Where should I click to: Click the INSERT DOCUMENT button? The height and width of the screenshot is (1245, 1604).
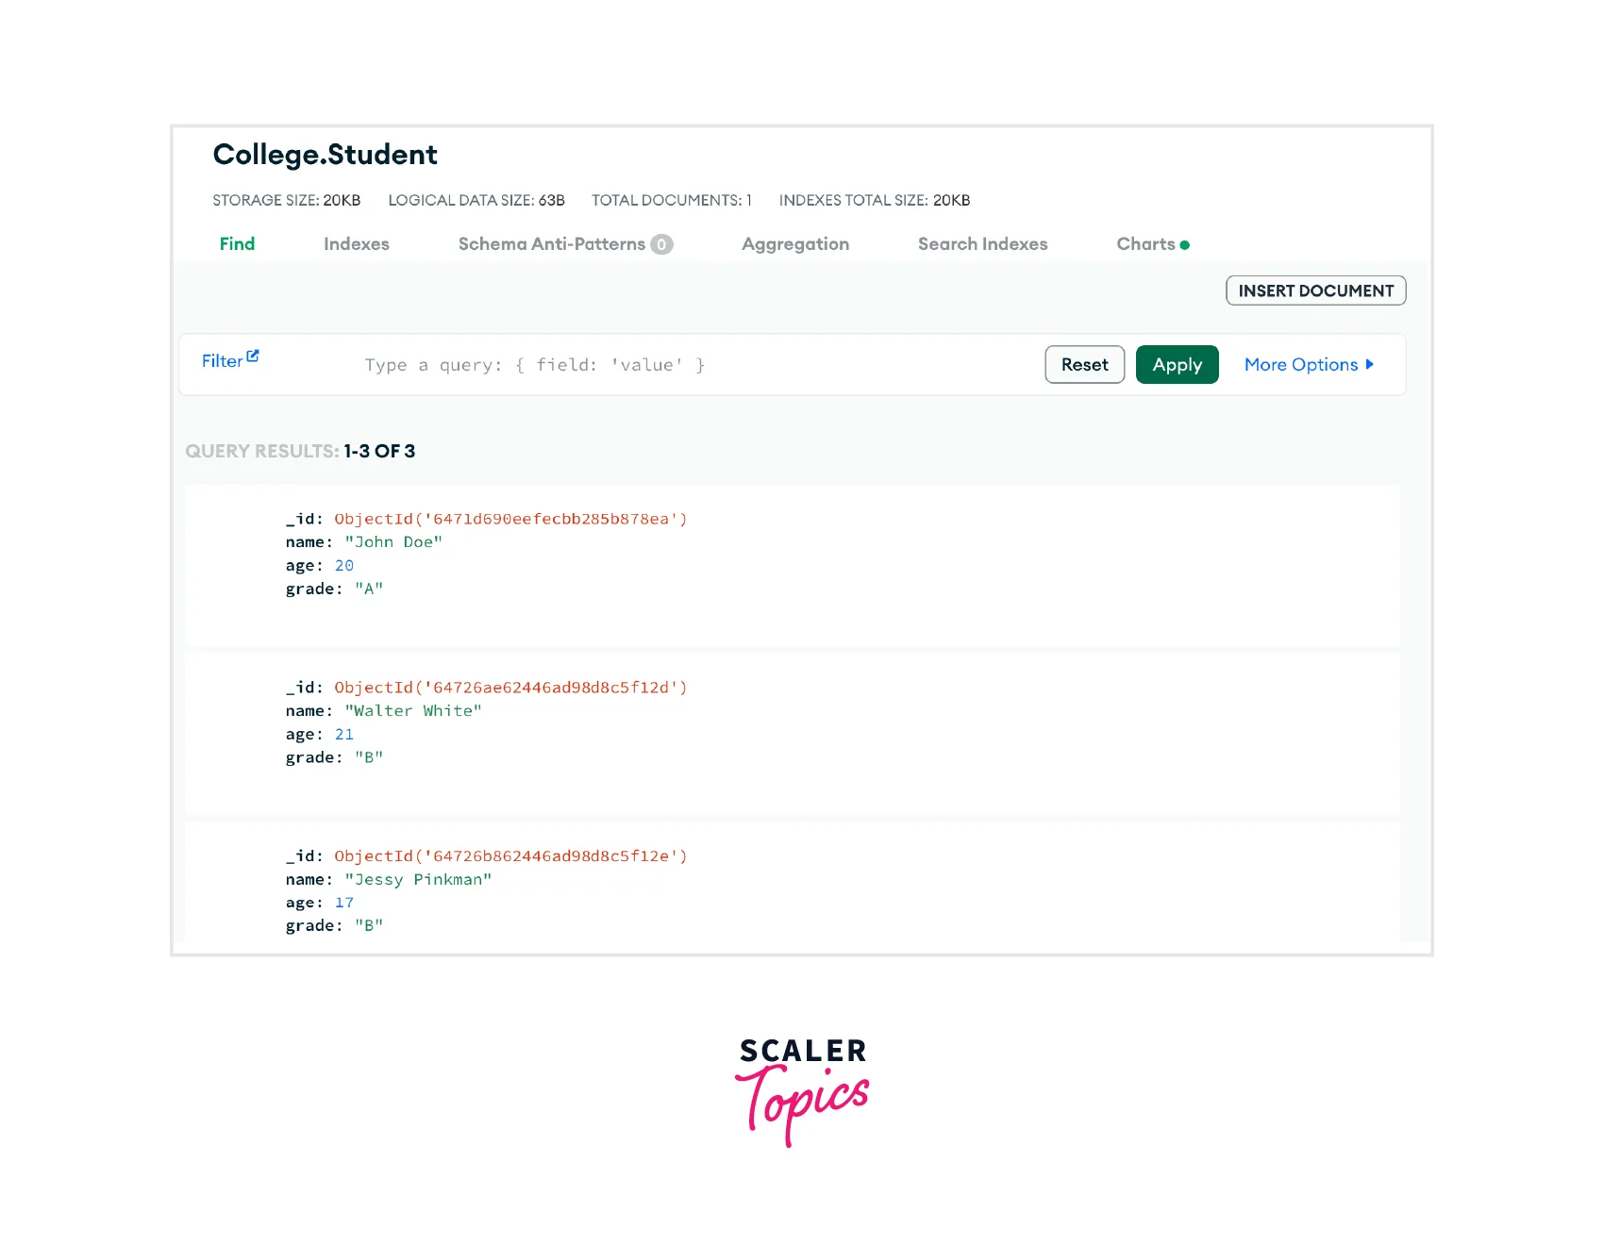(1315, 290)
